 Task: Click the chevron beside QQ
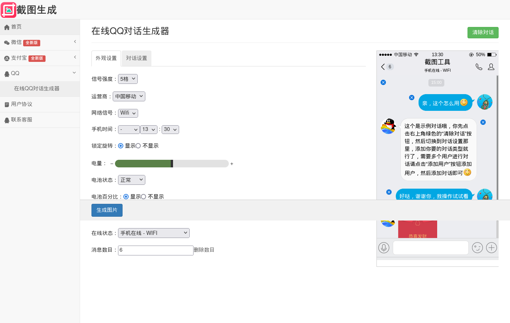click(x=74, y=72)
